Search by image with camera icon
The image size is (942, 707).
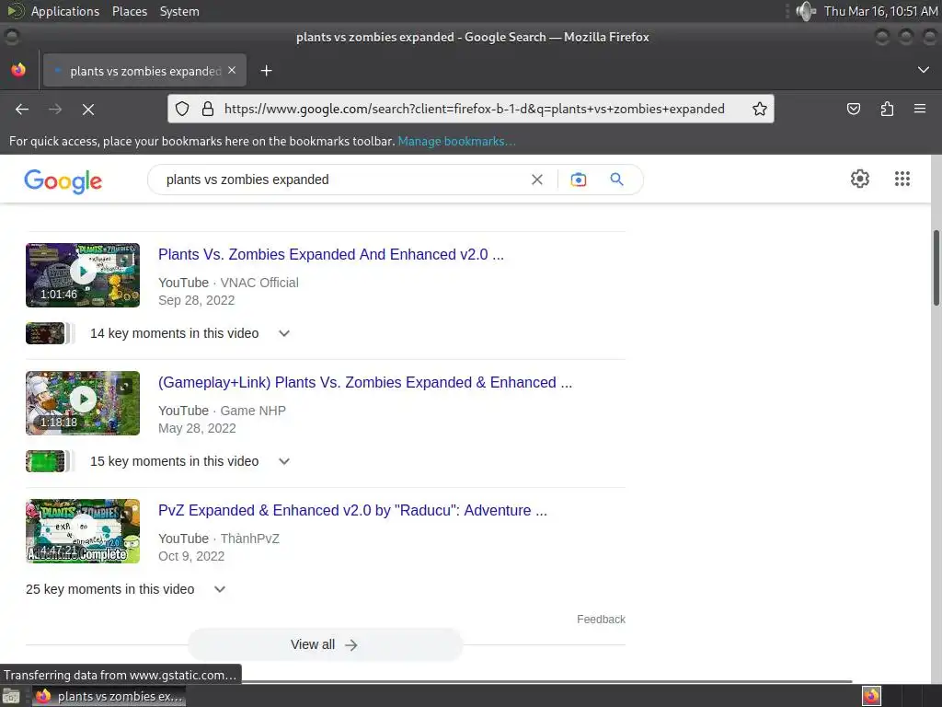pos(578,180)
